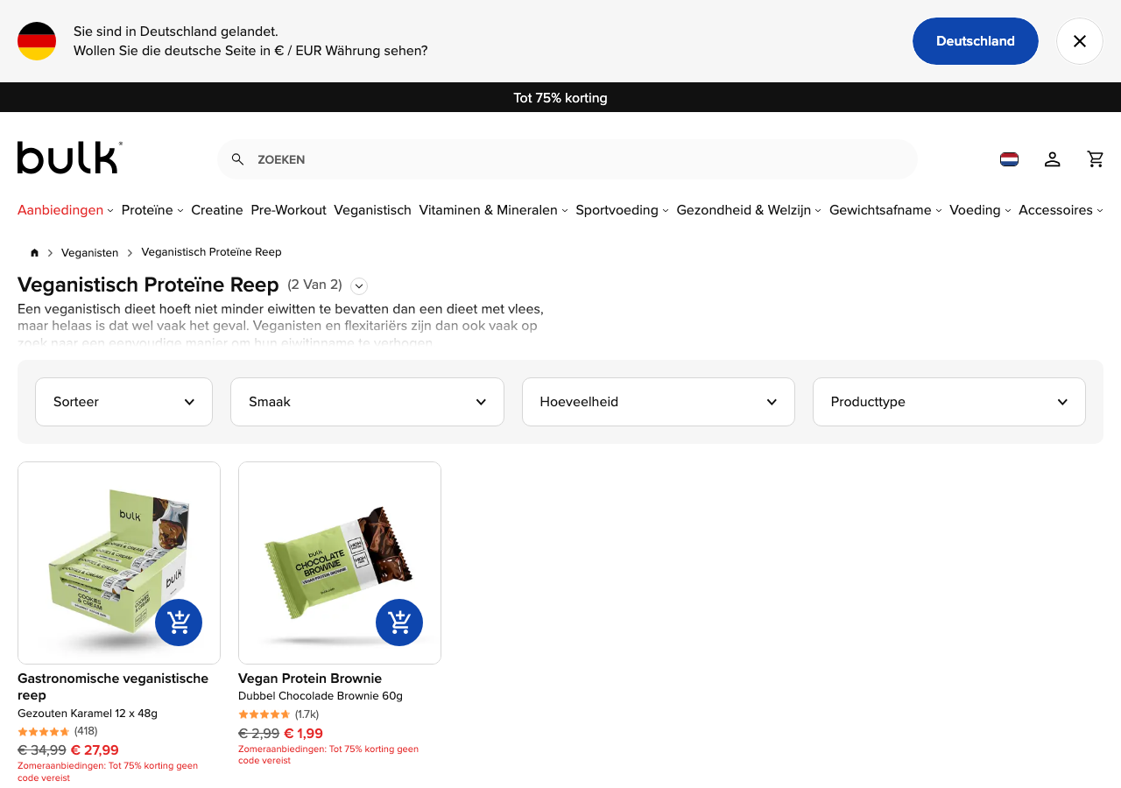This screenshot has width=1121, height=788.
Task: Open Gastronomische veganistische reep product title
Action: (x=113, y=686)
